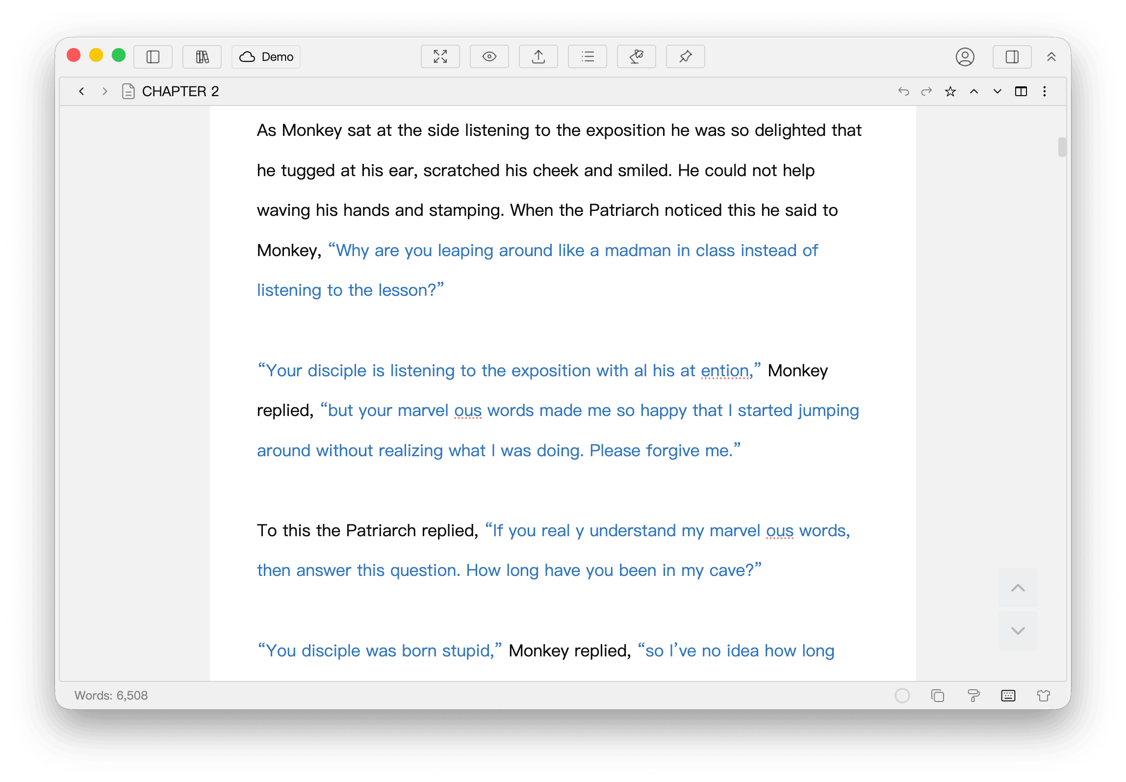This screenshot has height=782, width=1126.
Task: Toggle the left sidebar panel
Action: coord(153,57)
